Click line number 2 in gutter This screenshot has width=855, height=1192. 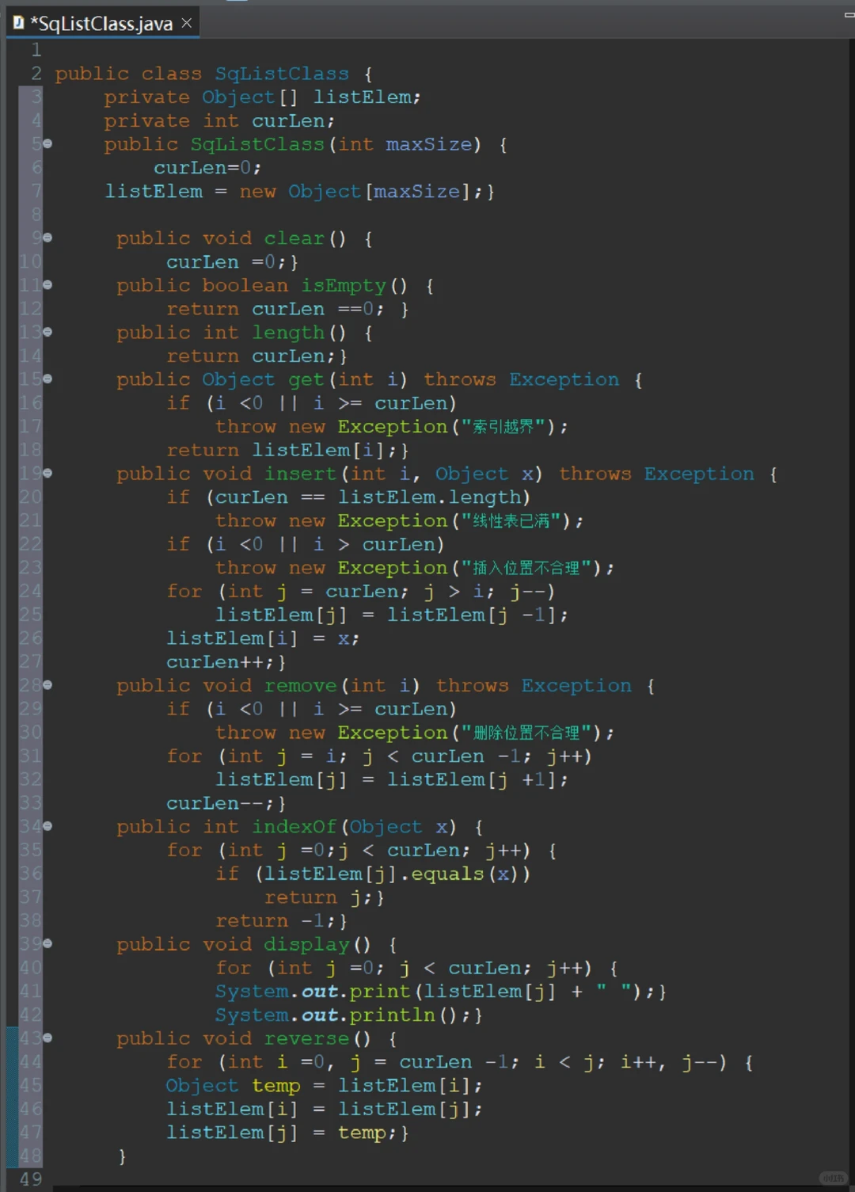pos(36,74)
